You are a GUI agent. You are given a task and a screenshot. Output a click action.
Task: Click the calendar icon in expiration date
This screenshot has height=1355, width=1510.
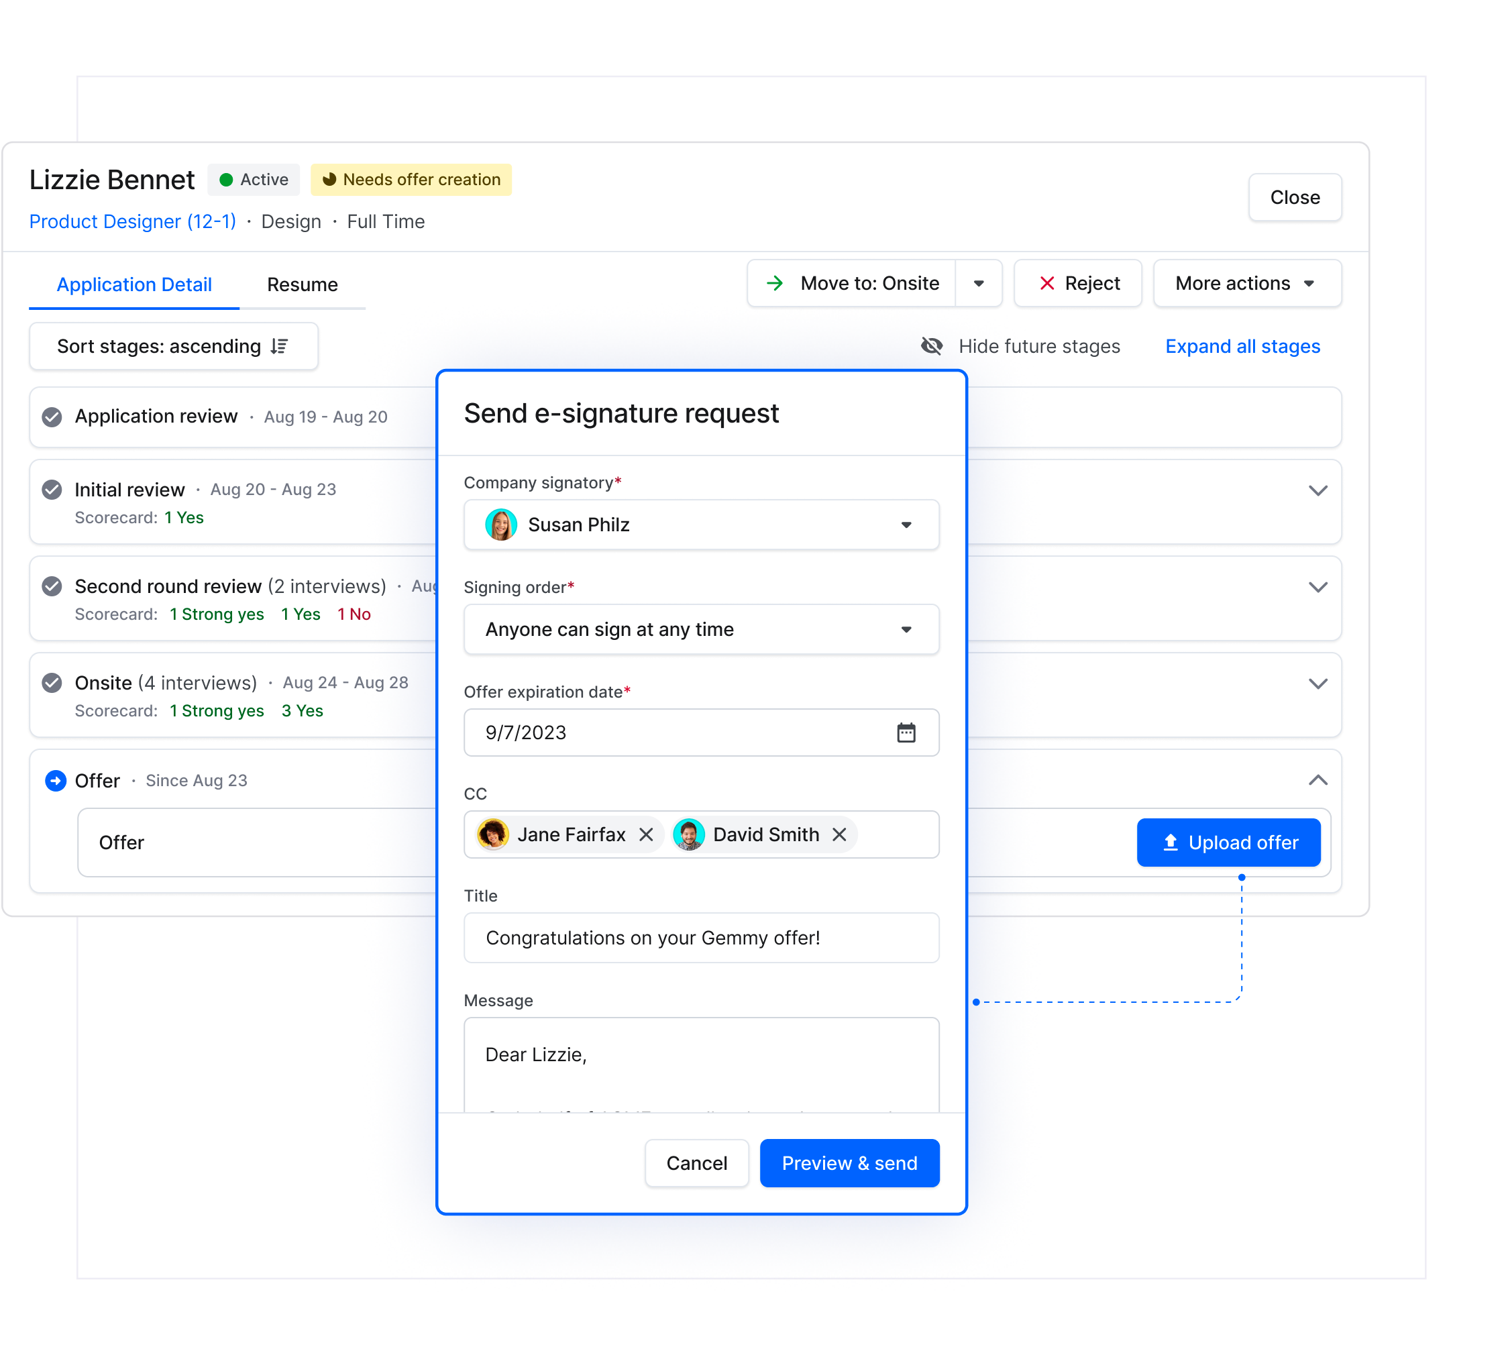pyautogui.click(x=906, y=733)
